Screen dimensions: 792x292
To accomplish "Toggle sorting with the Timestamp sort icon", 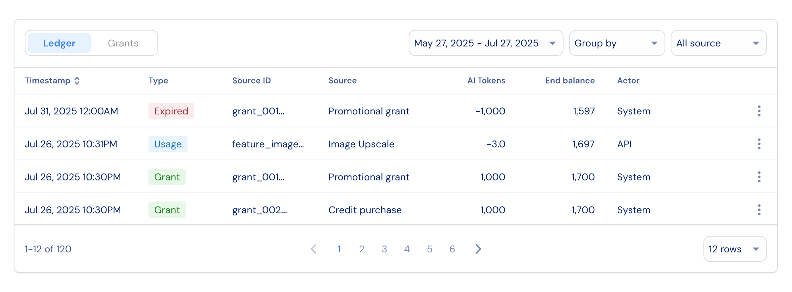I will [78, 80].
